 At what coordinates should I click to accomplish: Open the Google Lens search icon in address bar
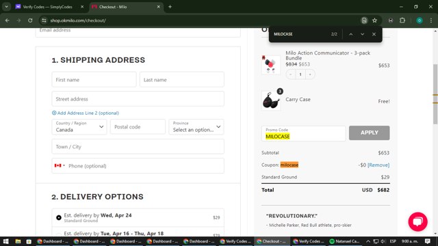click(x=364, y=20)
